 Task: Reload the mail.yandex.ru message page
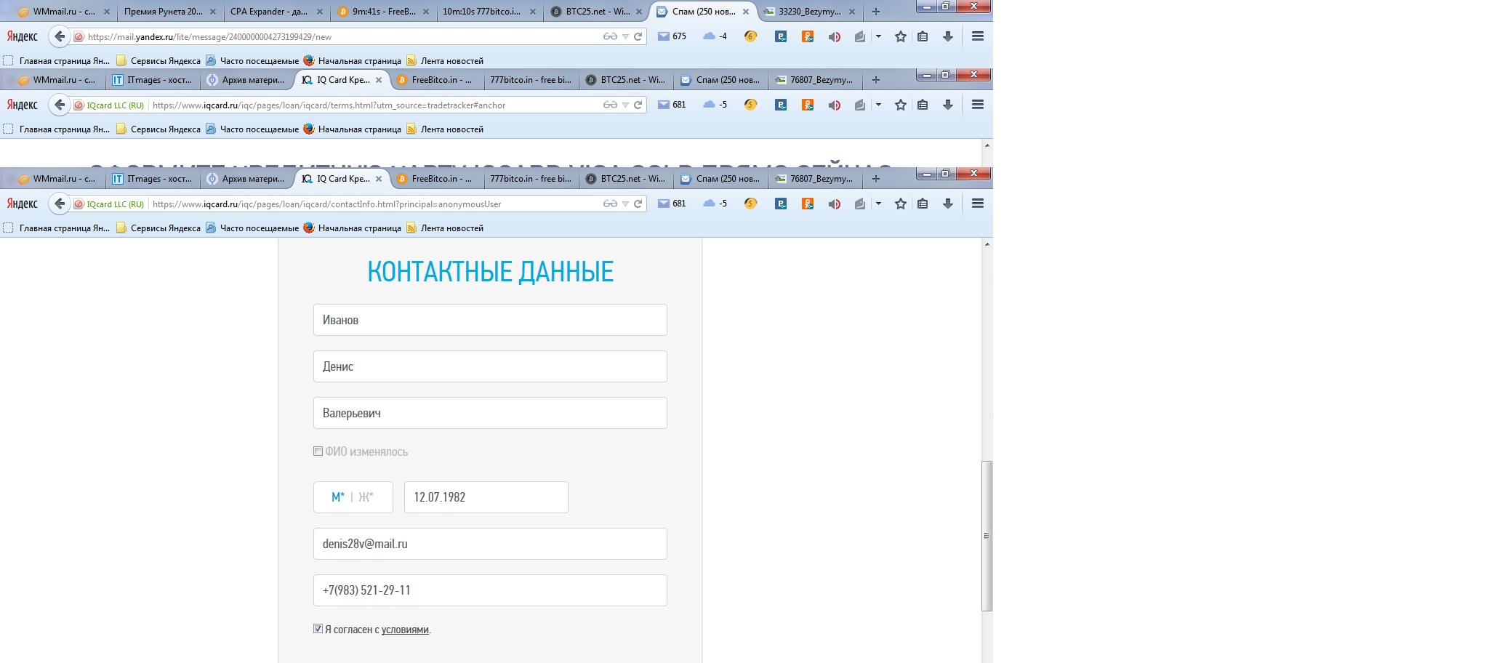point(638,36)
